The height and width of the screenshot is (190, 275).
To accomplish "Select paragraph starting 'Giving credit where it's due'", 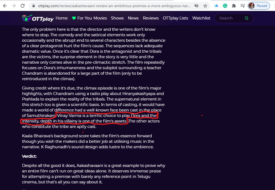I will pos(93,107).
